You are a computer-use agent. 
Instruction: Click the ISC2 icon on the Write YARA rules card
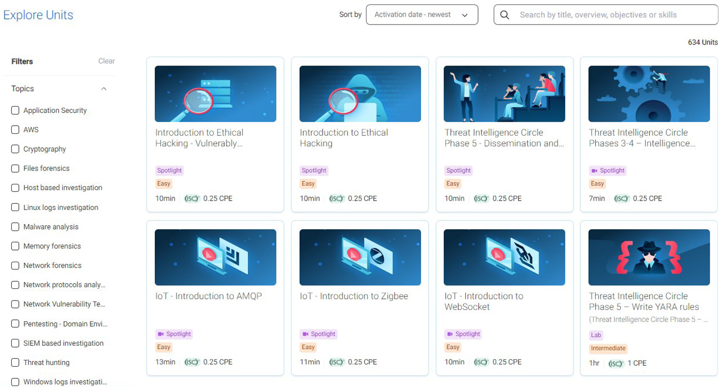[x=615, y=363]
